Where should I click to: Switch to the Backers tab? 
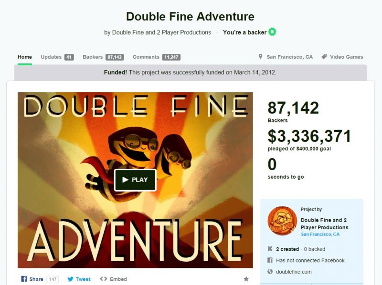click(x=103, y=57)
